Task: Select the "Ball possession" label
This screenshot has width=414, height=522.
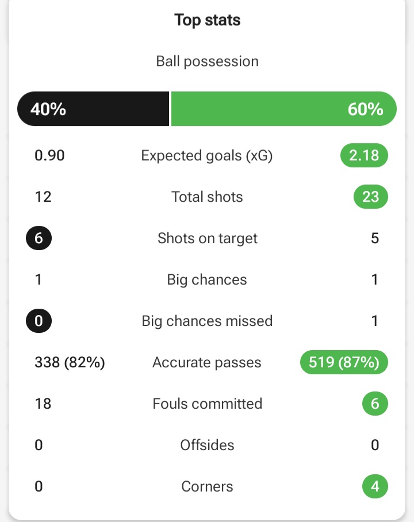Action: coord(207,62)
